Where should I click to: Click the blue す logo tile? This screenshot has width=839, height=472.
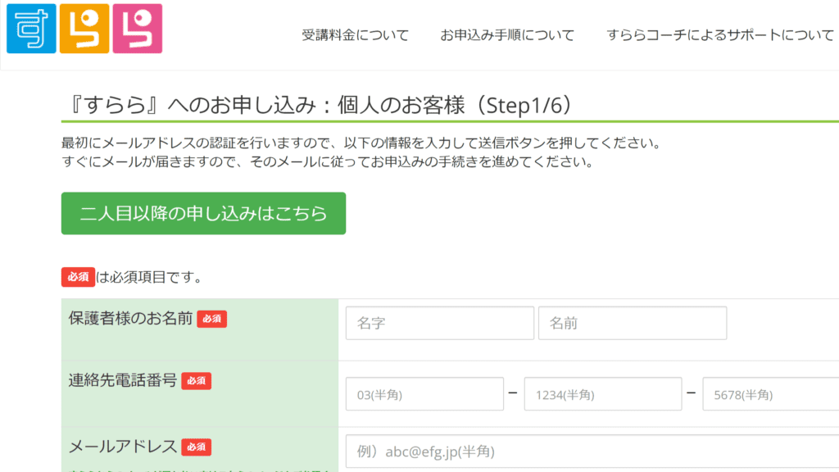31,29
